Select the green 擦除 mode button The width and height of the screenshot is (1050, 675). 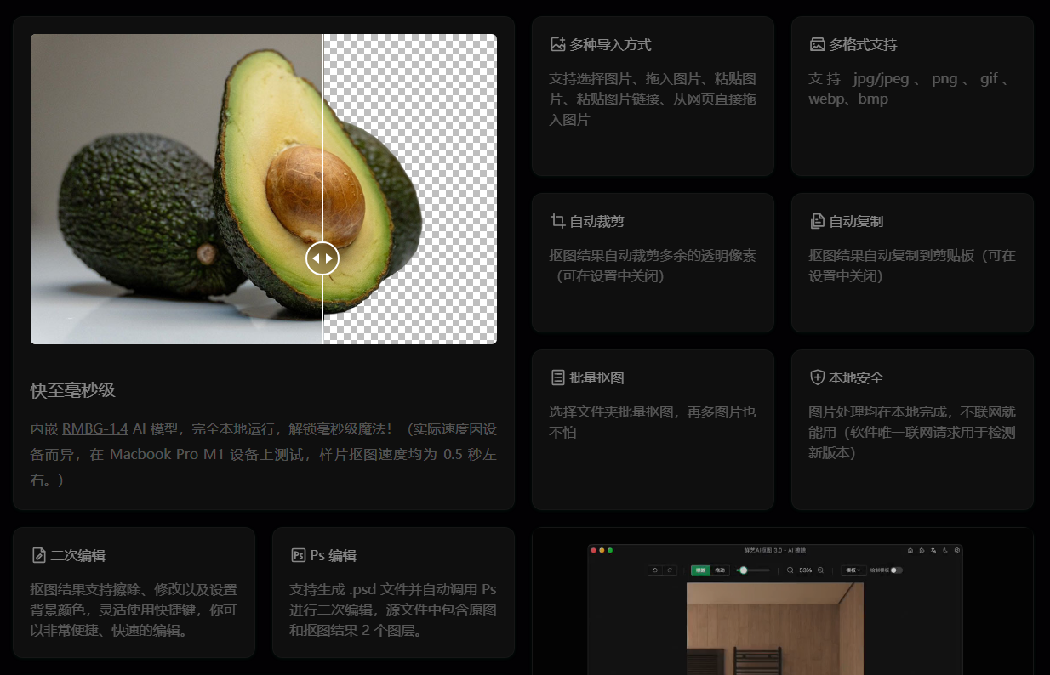(700, 570)
